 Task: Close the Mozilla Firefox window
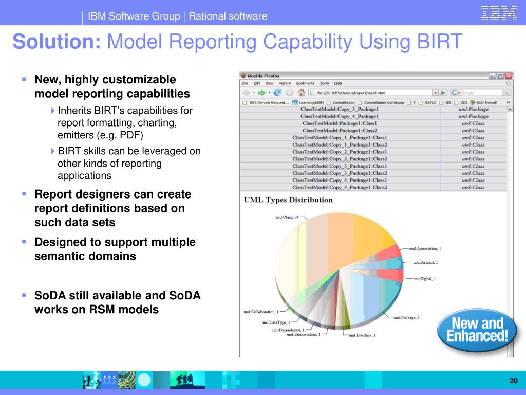tap(509, 76)
